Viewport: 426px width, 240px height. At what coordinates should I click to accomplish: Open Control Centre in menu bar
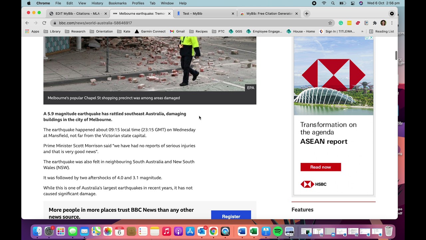click(x=352, y=3)
